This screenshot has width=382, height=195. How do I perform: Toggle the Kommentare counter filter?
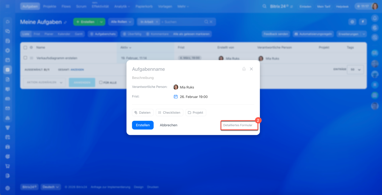click(x=158, y=34)
